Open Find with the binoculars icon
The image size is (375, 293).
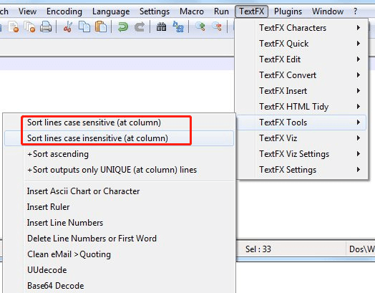pos(162,27)
